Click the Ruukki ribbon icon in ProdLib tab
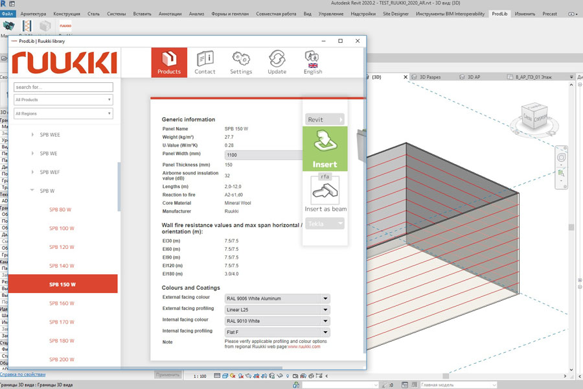 65,26
